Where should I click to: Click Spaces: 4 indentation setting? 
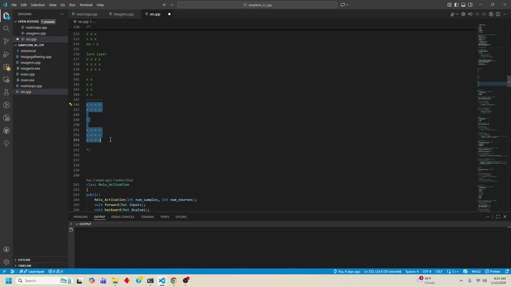[x=412, y=271]
